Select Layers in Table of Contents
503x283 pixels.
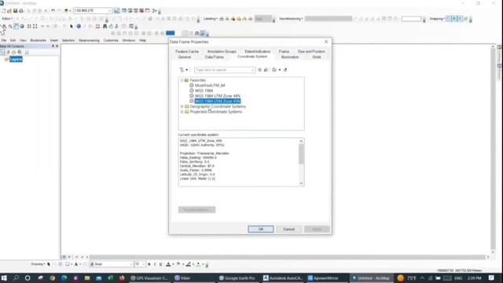pos(16,60)
